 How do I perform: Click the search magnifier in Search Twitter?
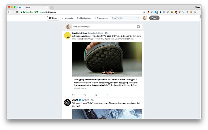click(x=138, y=18)
